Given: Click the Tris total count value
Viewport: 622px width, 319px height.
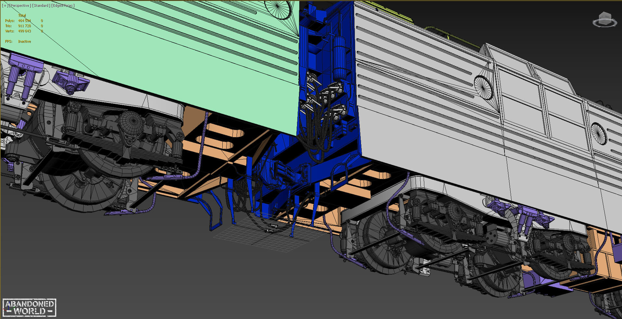Looking at the screenshot, I should (x=24, y=26).
